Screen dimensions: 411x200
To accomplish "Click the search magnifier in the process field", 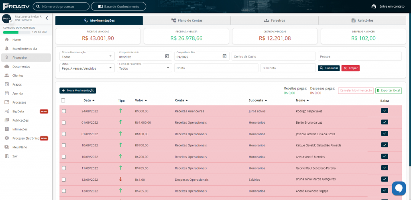I will point(38,6).
